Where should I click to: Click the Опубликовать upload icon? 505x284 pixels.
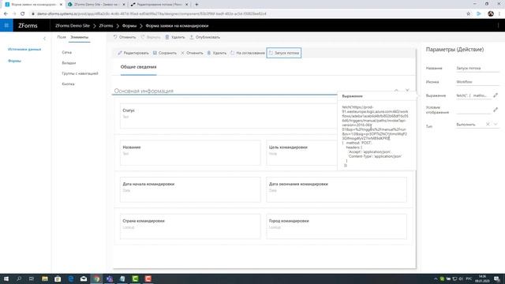(192, 37)
